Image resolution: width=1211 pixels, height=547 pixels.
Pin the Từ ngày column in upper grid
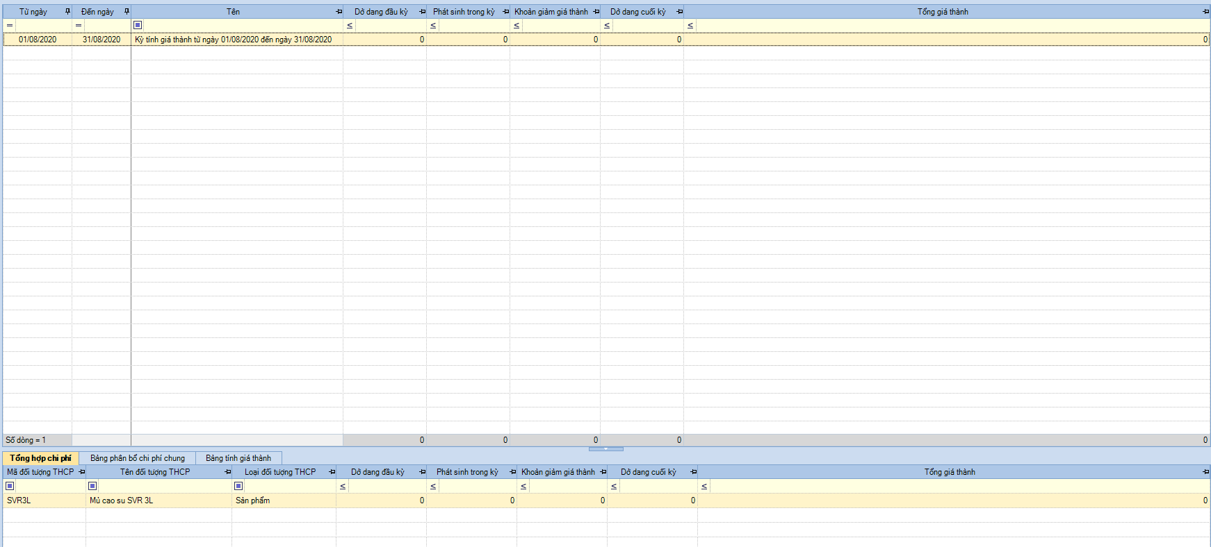[67, 12]
